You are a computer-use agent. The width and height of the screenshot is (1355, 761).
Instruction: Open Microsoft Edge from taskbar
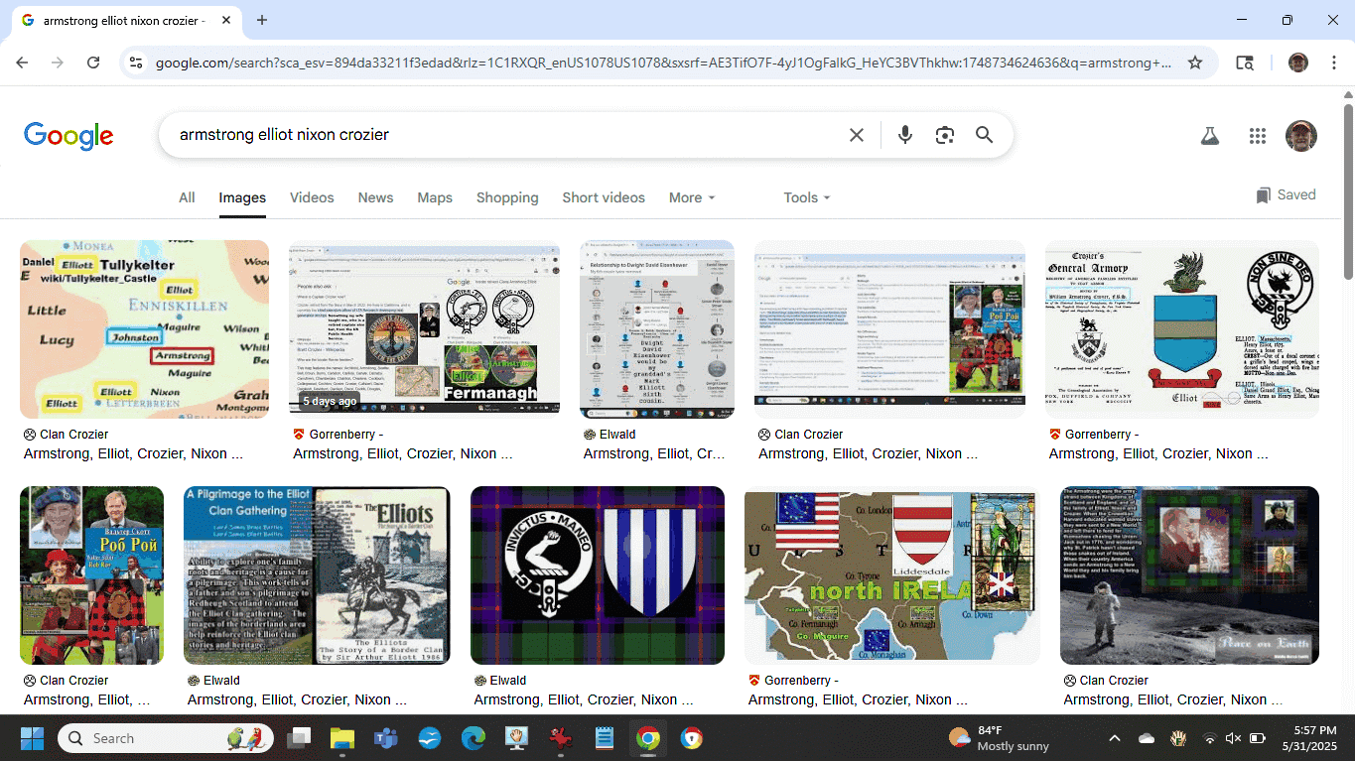coord(473,738)
